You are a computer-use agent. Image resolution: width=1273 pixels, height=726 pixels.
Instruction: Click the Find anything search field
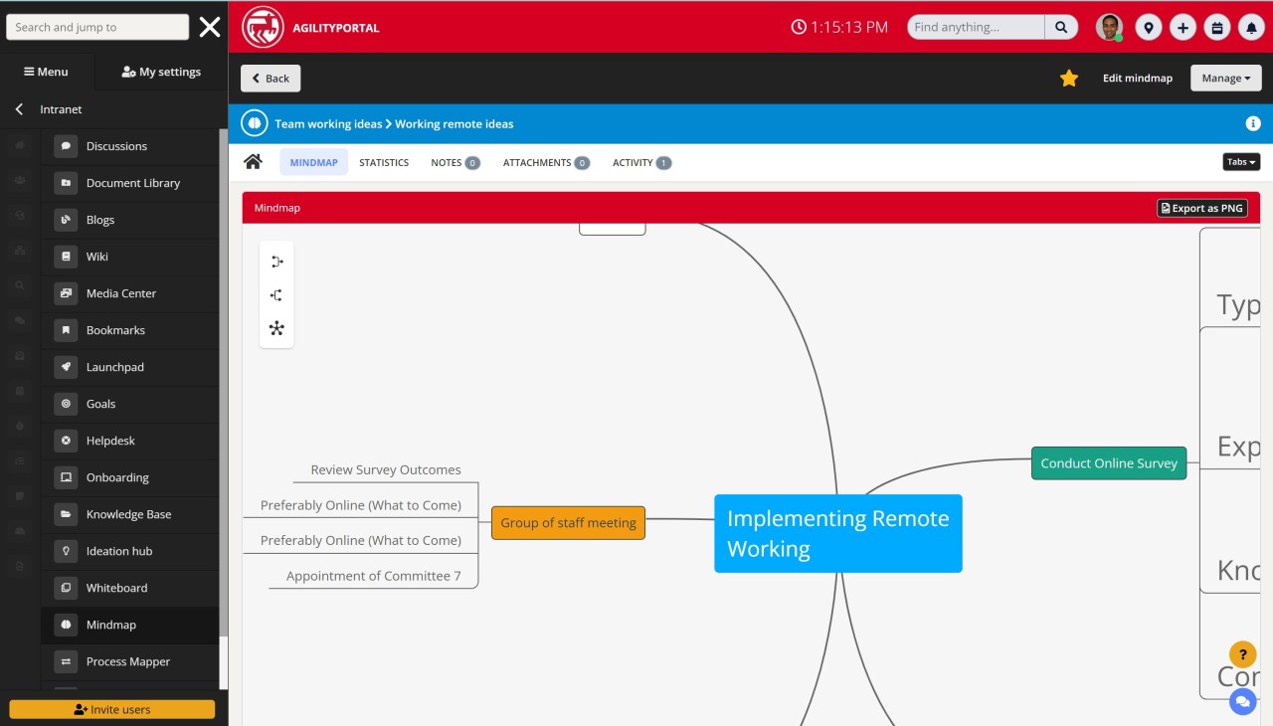(x=972, y=27)
